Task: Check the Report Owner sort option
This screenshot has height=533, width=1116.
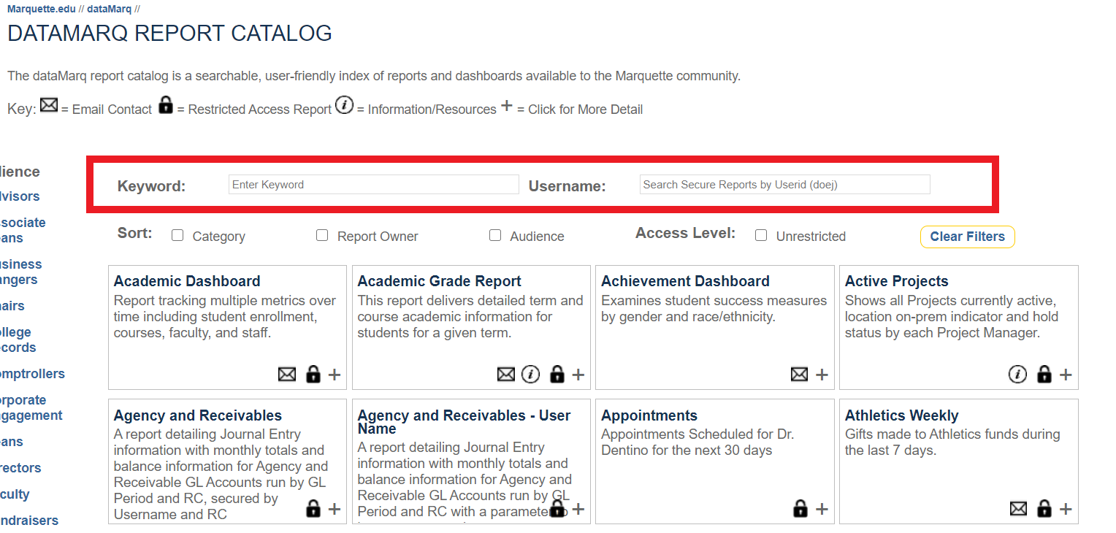Action: 322,235
